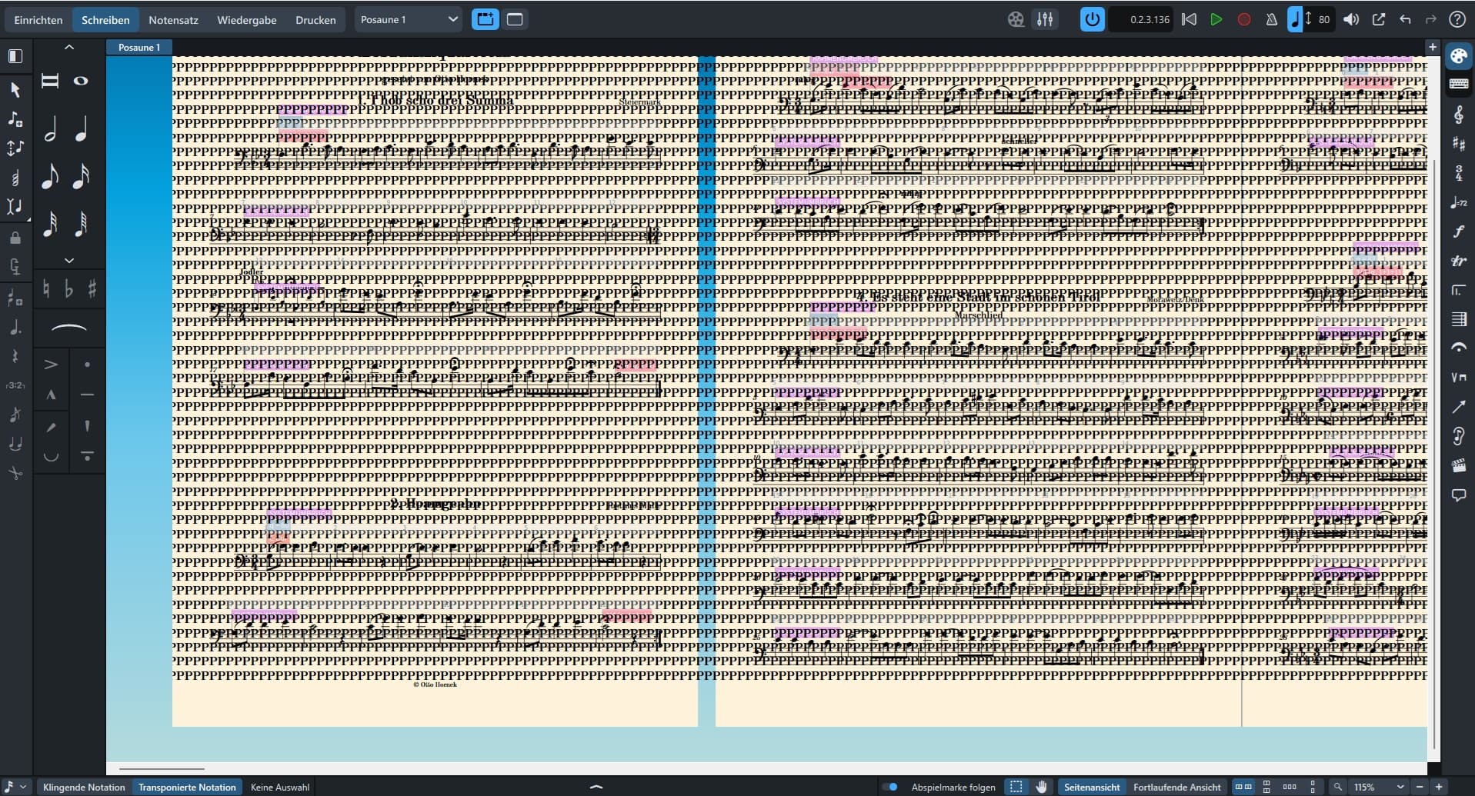1475x796 pixels.
Task: Open the help menu
Action: pos(1457,20)
